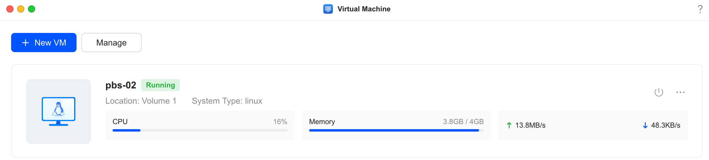Click the Virtual Machine app icon in title bar
Screen dimensions: 709x160
tap(328, 9)
